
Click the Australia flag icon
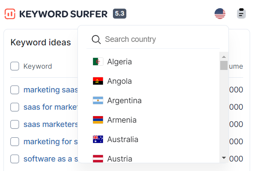[98, 139]
